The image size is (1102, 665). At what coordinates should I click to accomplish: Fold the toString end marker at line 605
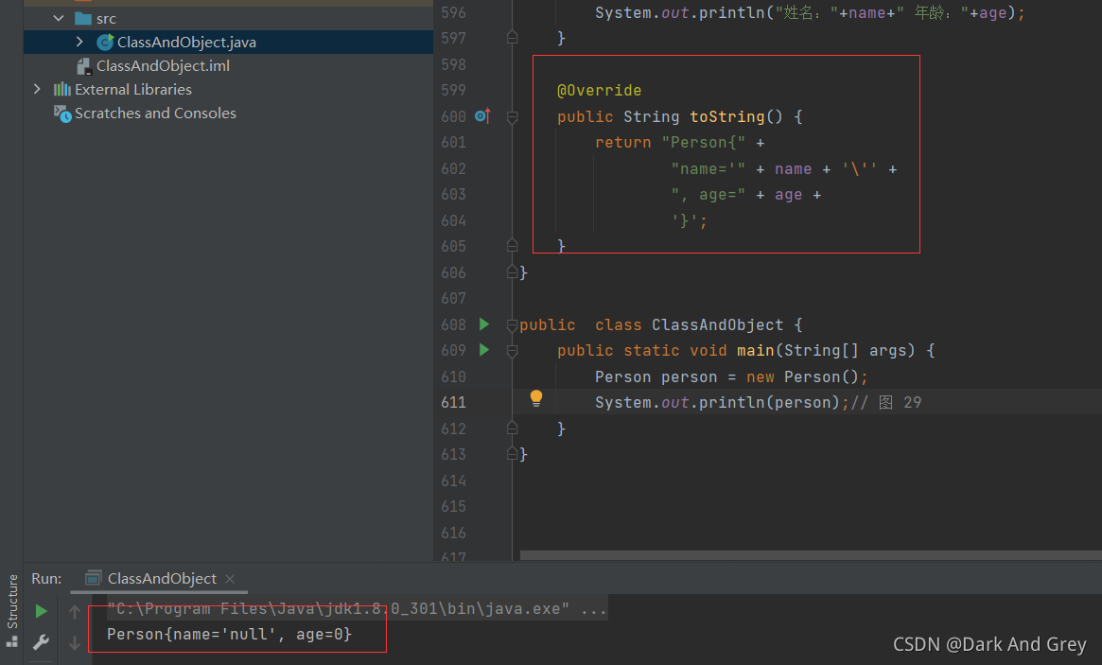tap(513, 246)
